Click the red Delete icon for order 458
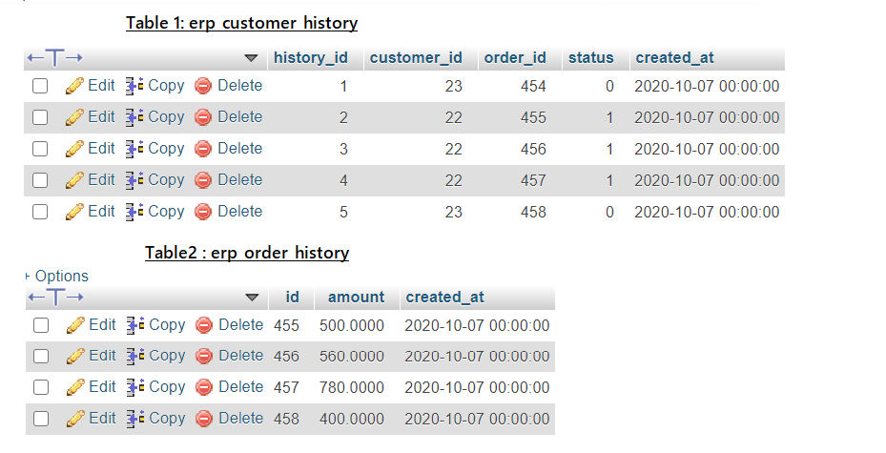Screen dimensions: 886x453 [203, 419]
